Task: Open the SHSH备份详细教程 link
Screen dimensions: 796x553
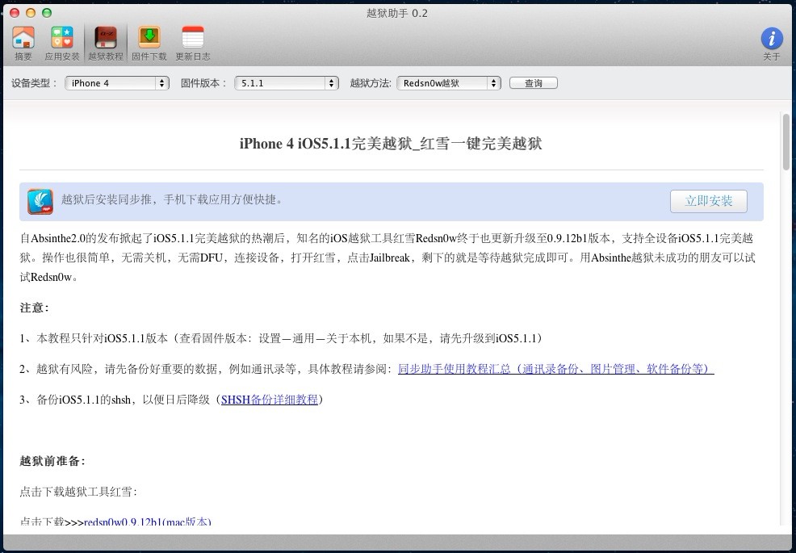Action: pyautogui.click(x=270, y=400)
